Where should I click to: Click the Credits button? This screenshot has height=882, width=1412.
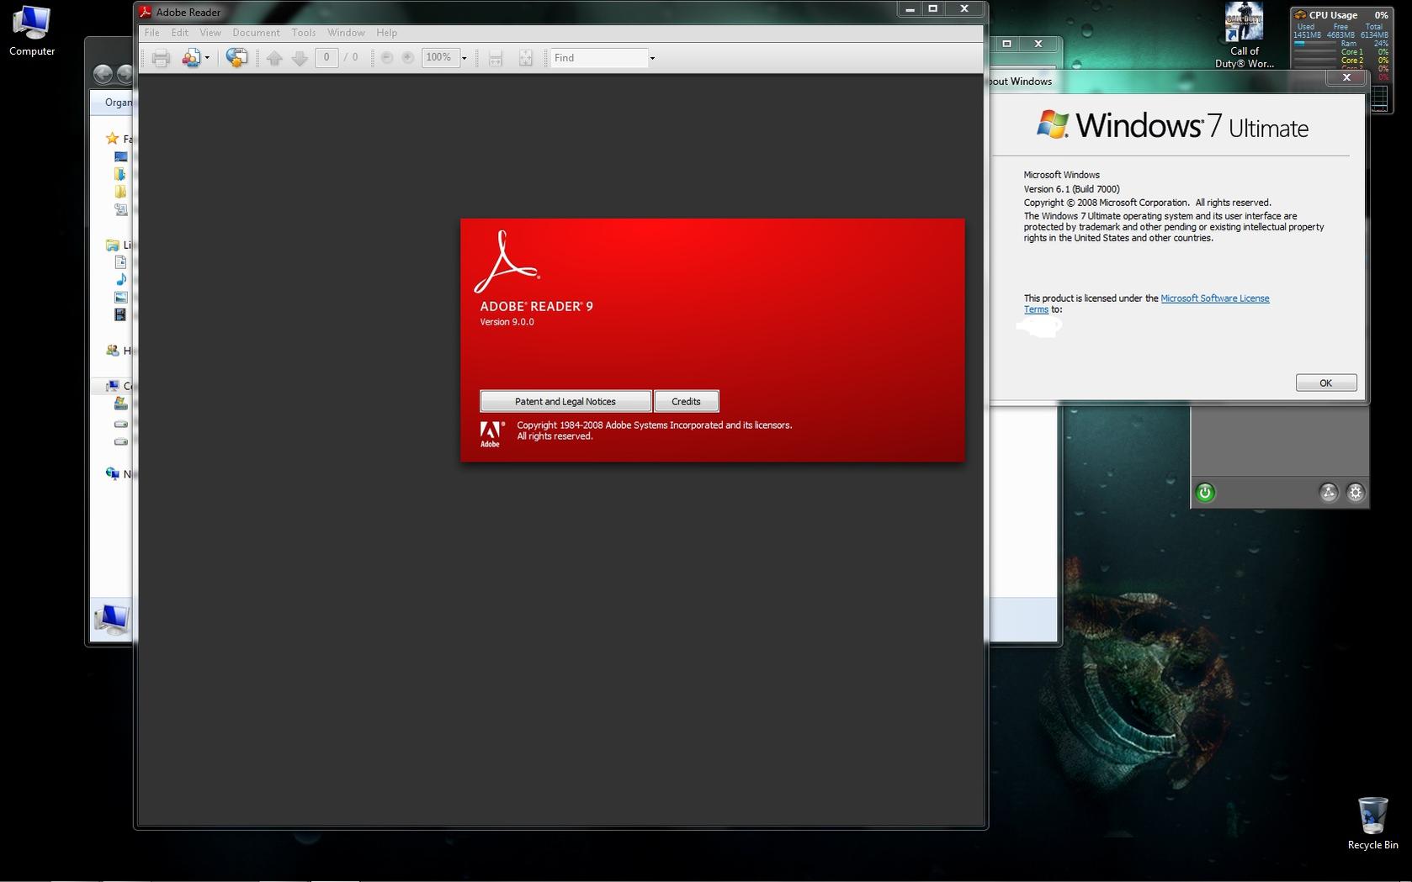pos(687,401)
